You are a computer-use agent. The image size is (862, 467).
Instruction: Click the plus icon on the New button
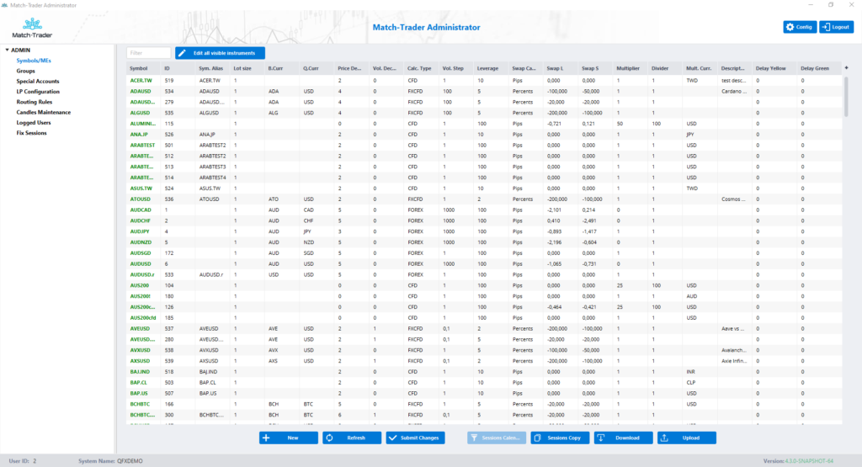[266, 438]
